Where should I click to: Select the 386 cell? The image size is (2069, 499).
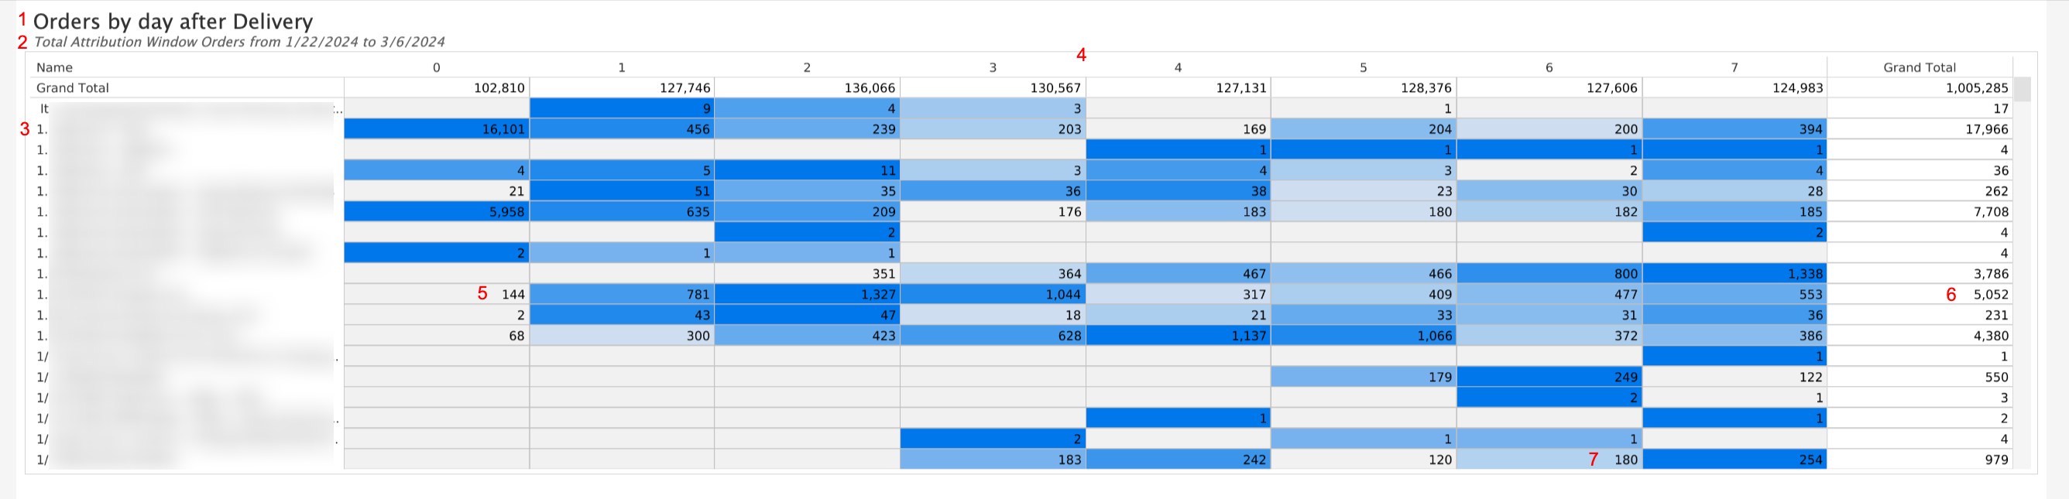click(x=1734, y=335)
